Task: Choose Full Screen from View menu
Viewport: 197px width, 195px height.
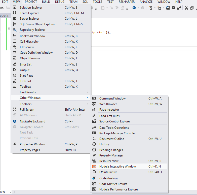Action: tap(27, 110)
